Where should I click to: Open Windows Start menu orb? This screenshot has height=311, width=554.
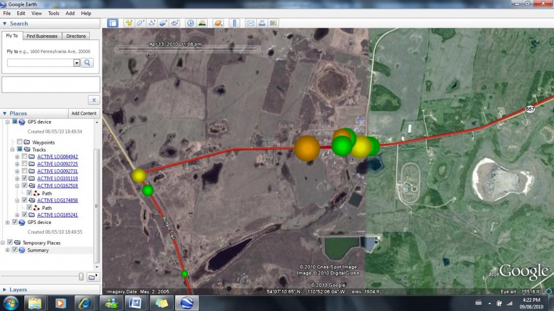11,303
